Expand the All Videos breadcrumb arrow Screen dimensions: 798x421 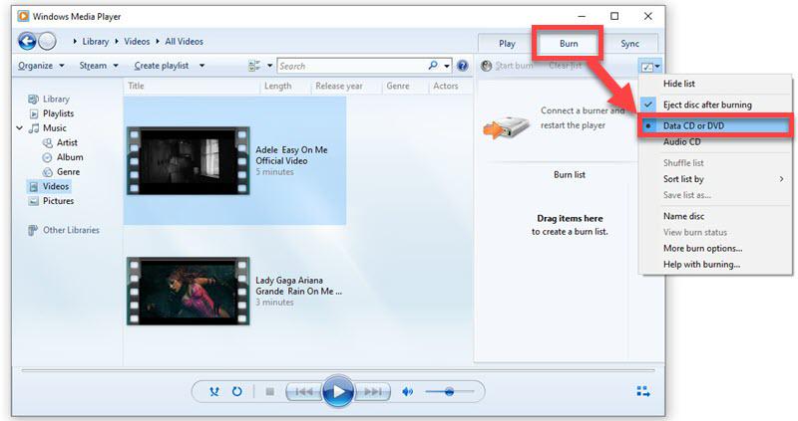pos(158,42)
